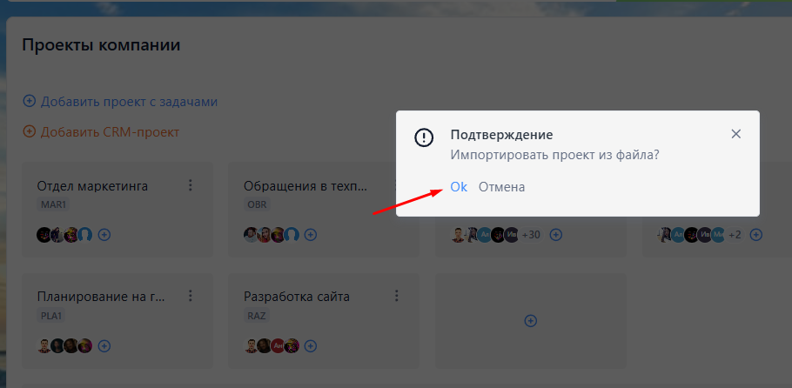This screenshot has width=792, height=388.
Task: Click Отмена to cancel import
Action: (x=501, y=187)
